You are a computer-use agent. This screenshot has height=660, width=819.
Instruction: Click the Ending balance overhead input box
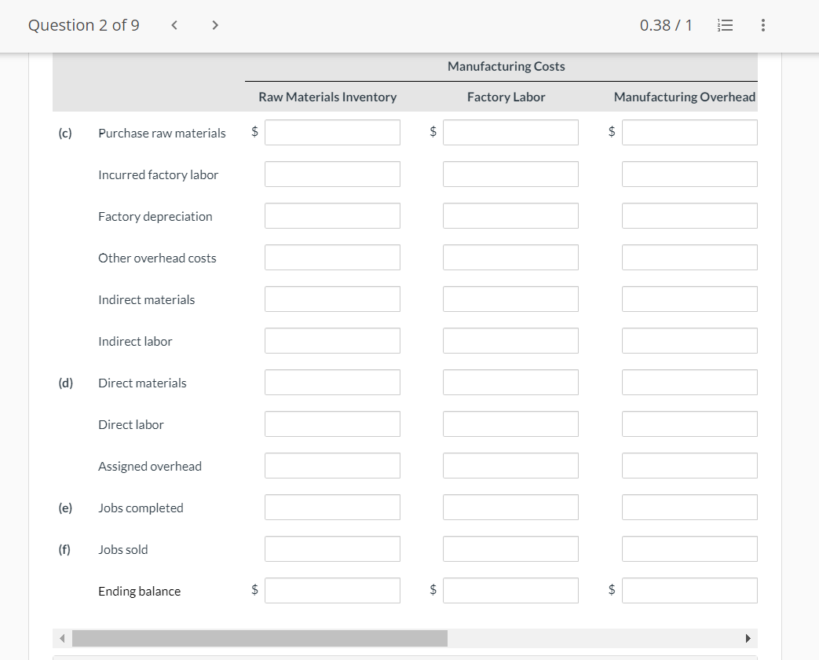pyautogui.click(x=689, y=590)
